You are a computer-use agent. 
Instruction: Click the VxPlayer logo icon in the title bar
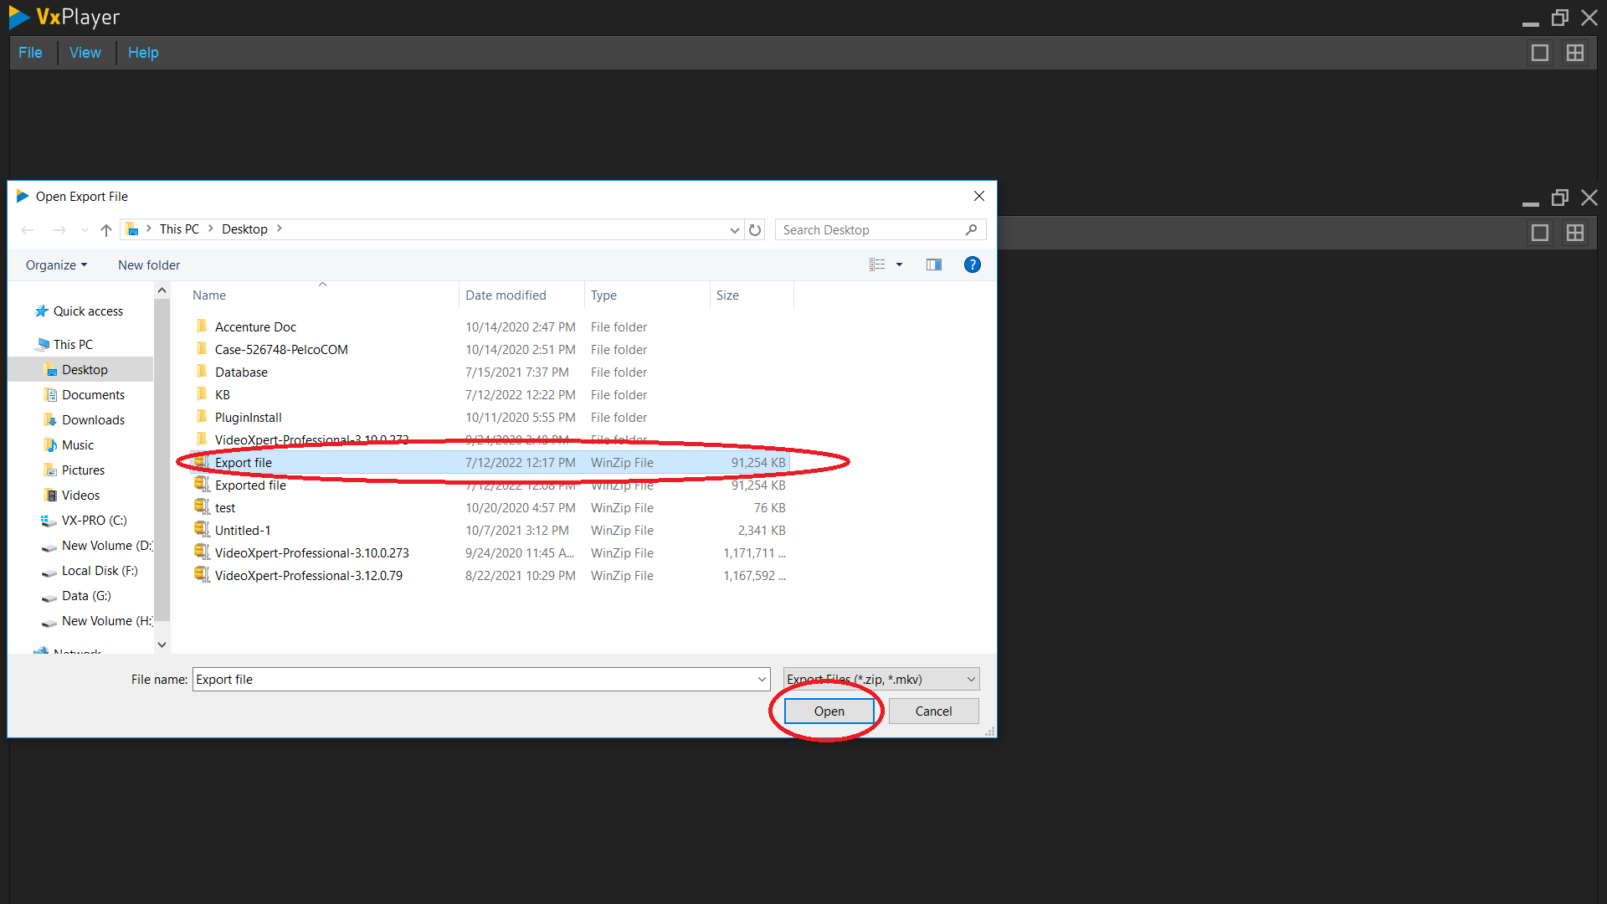tap(18, 17)
